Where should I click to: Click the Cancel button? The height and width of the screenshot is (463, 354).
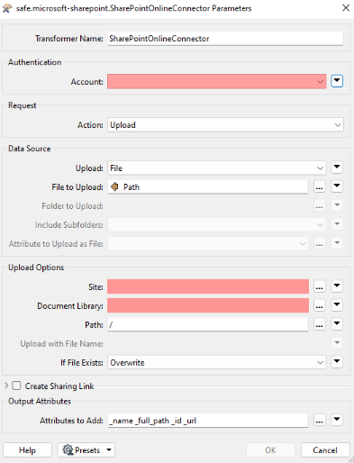pos(325,450)
